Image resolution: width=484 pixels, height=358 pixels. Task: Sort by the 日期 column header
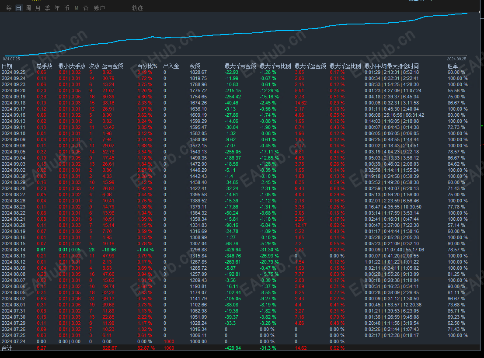(x=7, y=66)
